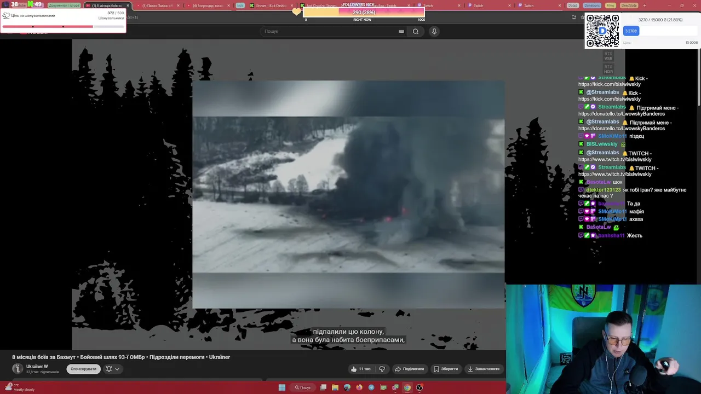Viewport: 701px width, 394px height.
Task: Click the RTX VSR indicator icon
Action: coord(608,56)
